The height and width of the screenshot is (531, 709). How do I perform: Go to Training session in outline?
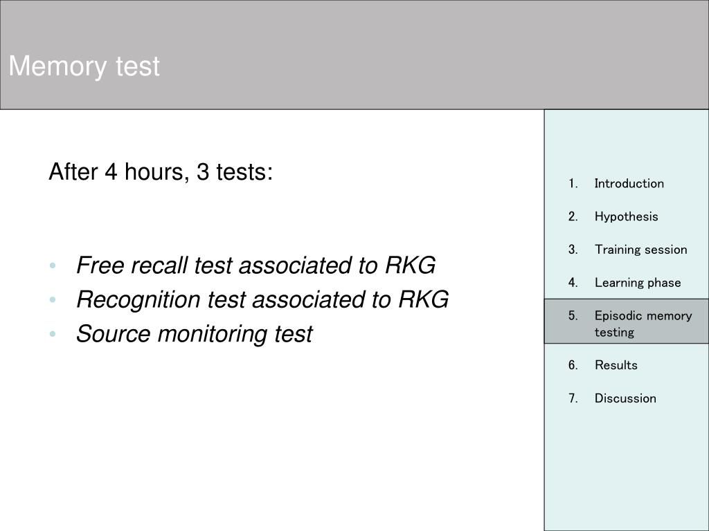640,249
